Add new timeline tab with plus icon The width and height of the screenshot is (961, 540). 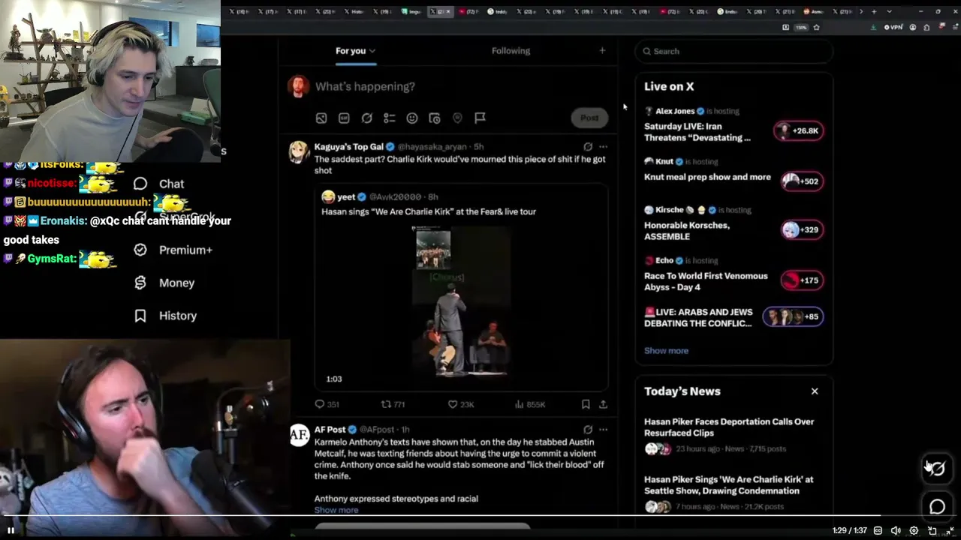(x=602, y=51)
